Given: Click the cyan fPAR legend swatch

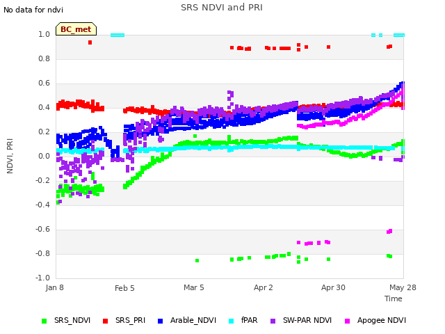Looking at the screenshot, I should coord(232,321).
